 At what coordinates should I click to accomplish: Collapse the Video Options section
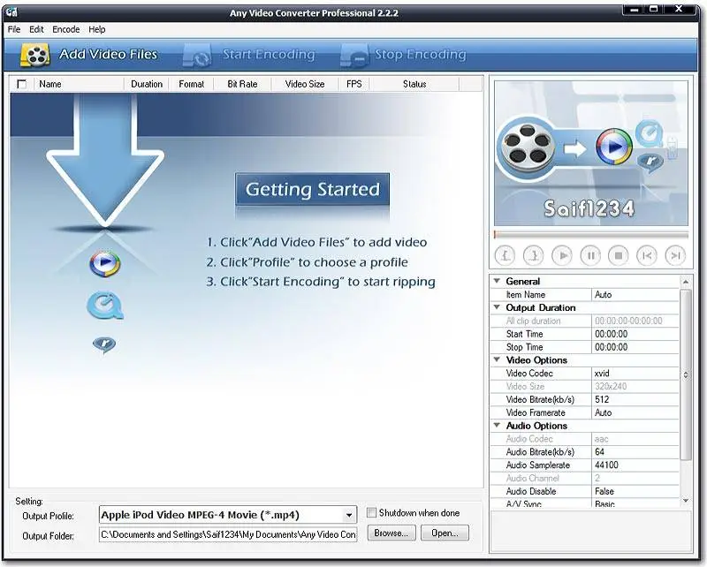pyautogui.click(x=497, y=359)
